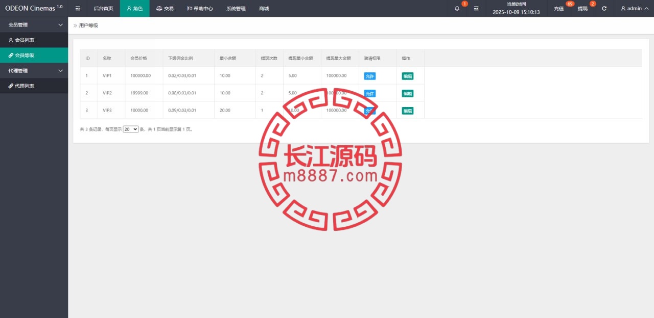Click the 名称 column header
The height and width of the screenshot is (318, 654).
pyautogui.click(x=107, y=58)
